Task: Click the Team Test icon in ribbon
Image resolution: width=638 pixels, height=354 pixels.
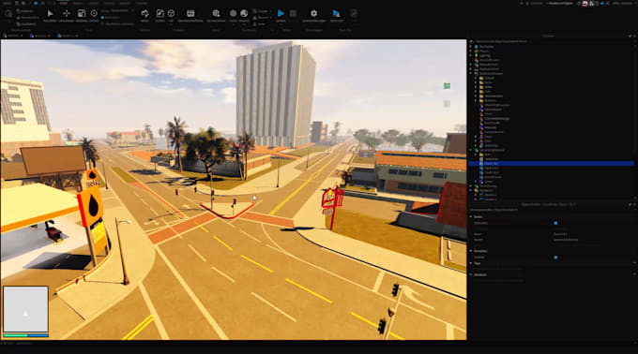Action: point(336,13)
